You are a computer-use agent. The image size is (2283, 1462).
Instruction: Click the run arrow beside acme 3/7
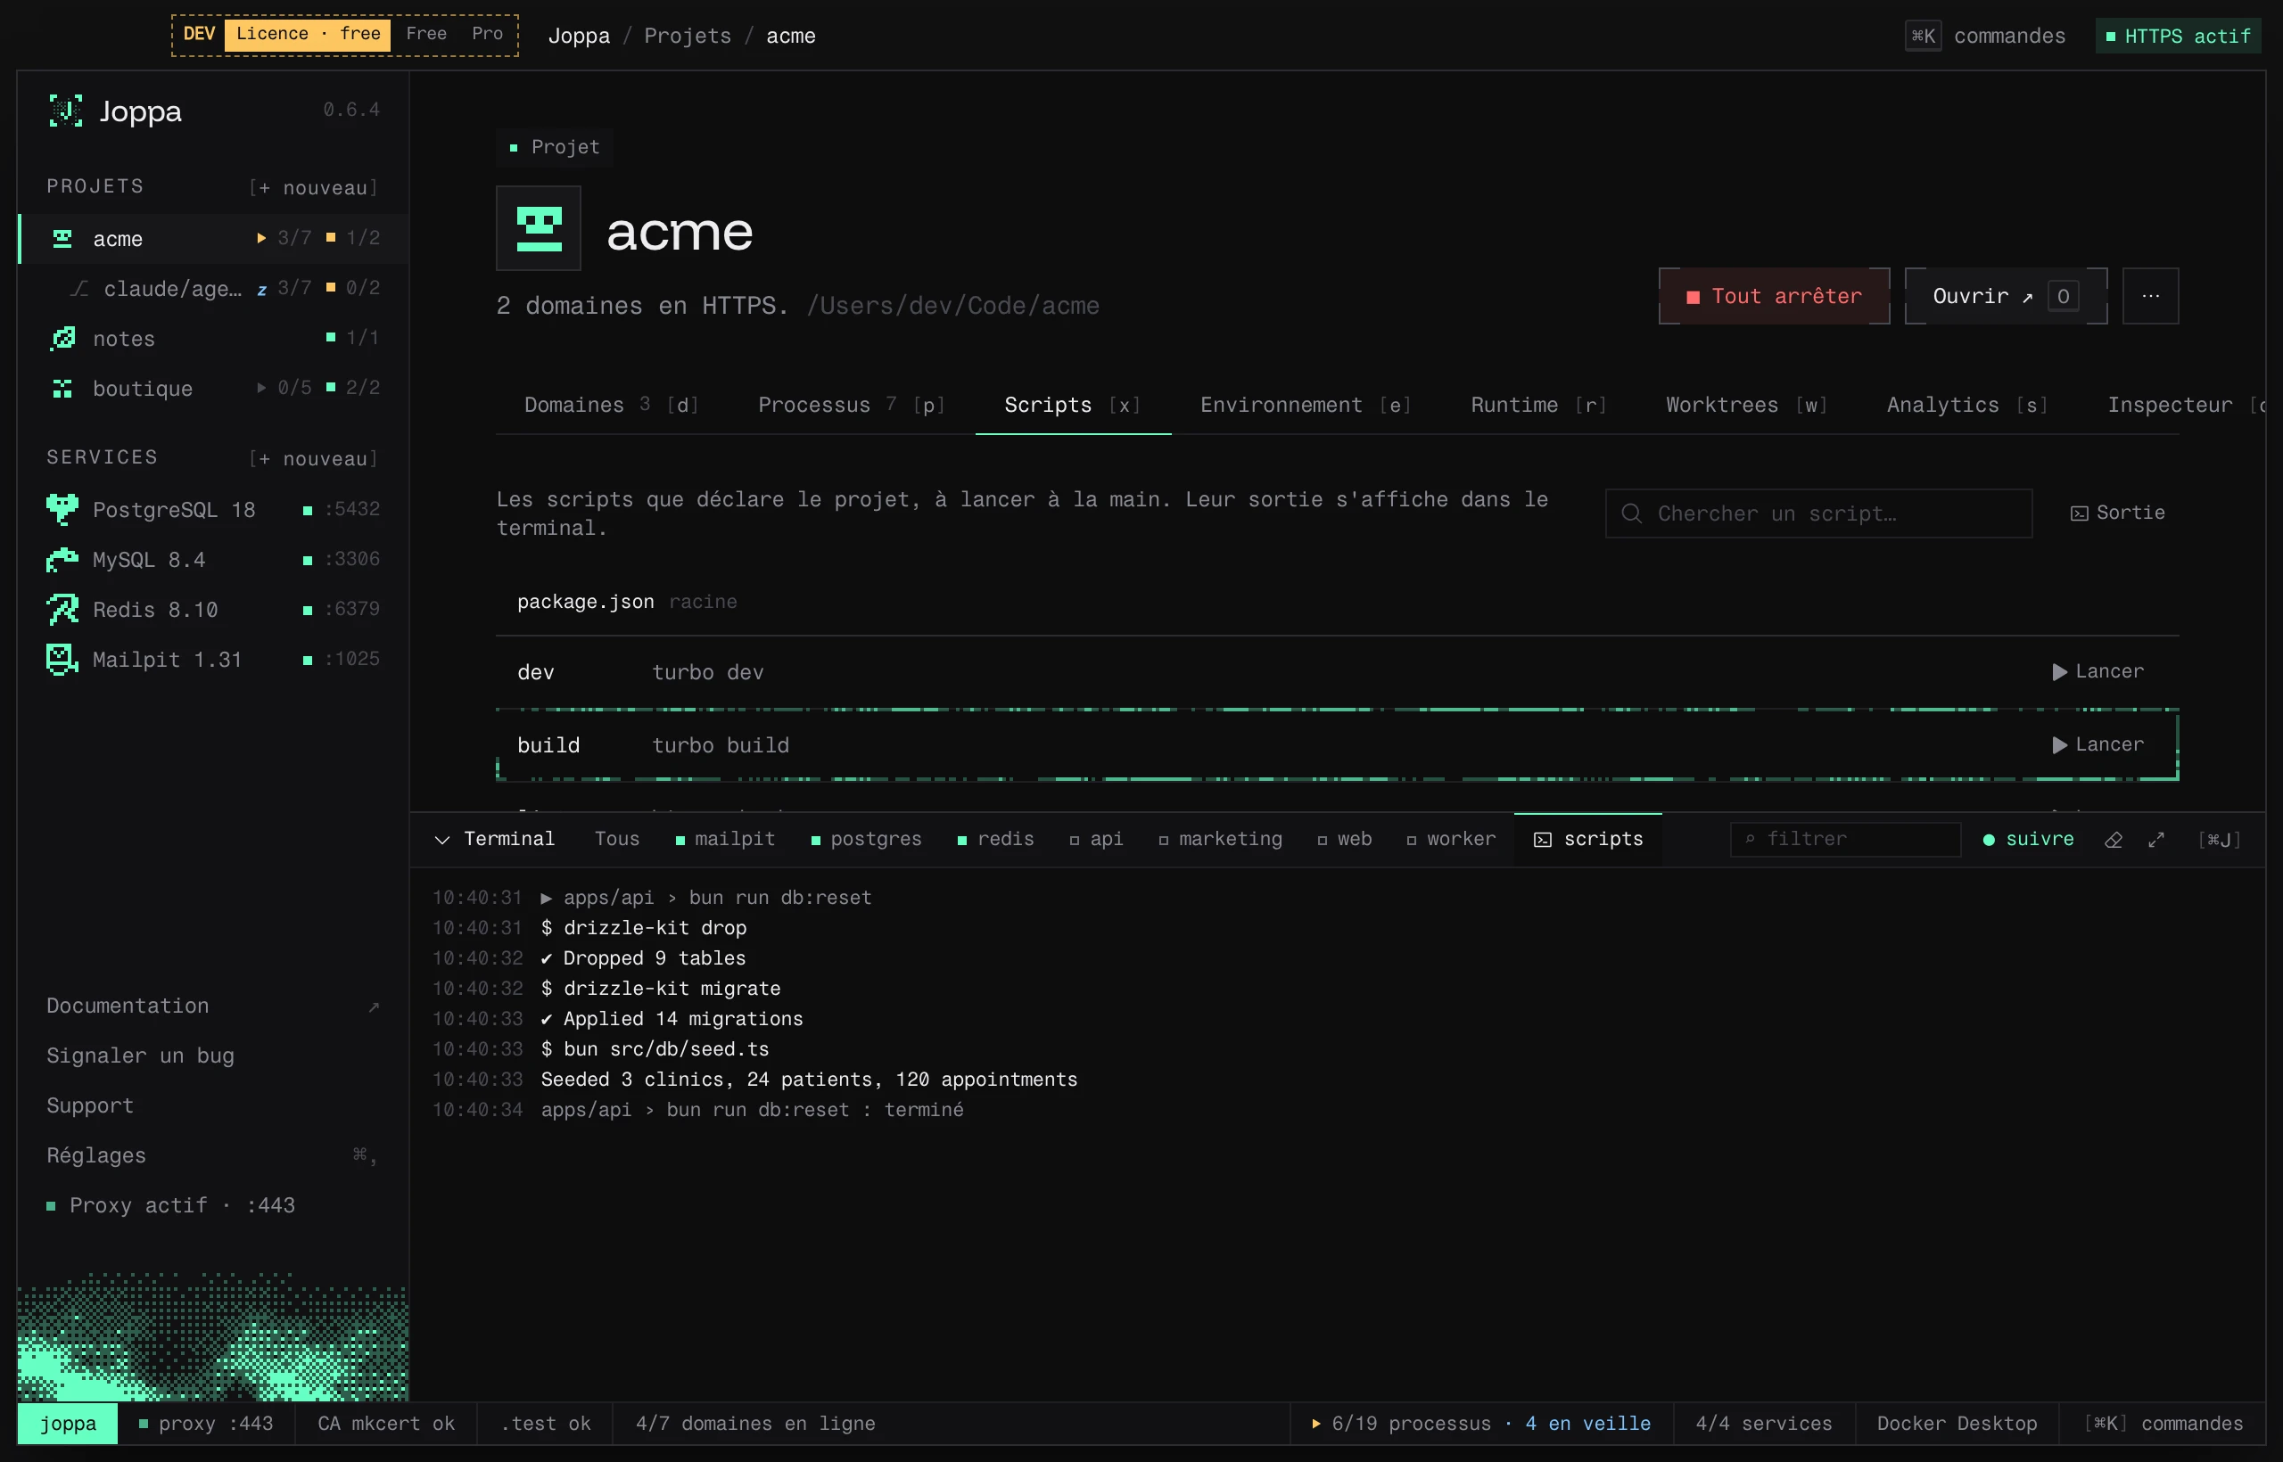261,237
